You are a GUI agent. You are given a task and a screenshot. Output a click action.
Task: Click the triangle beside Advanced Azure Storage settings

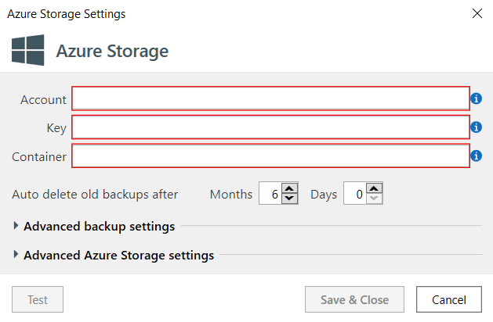click(16, 254)
